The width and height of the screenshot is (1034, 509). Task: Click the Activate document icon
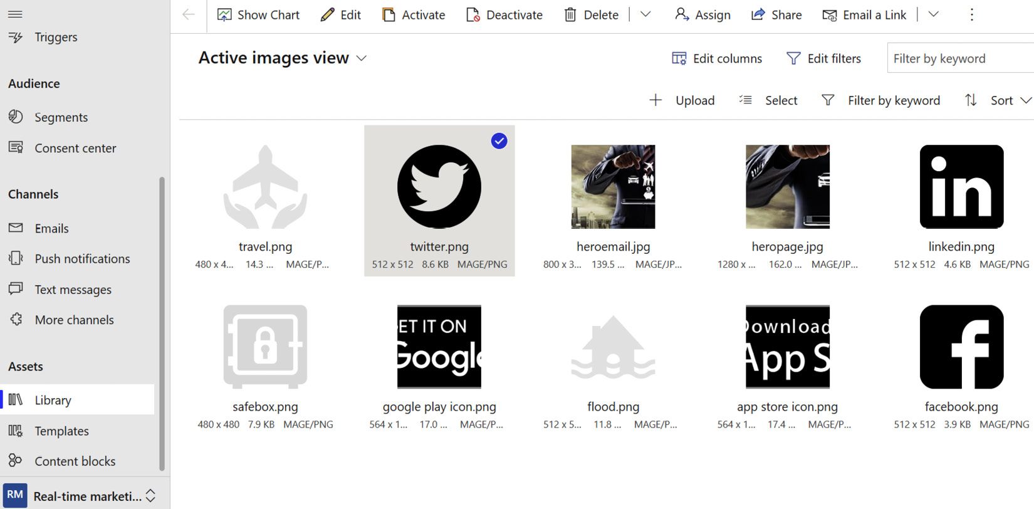[389, 14]
